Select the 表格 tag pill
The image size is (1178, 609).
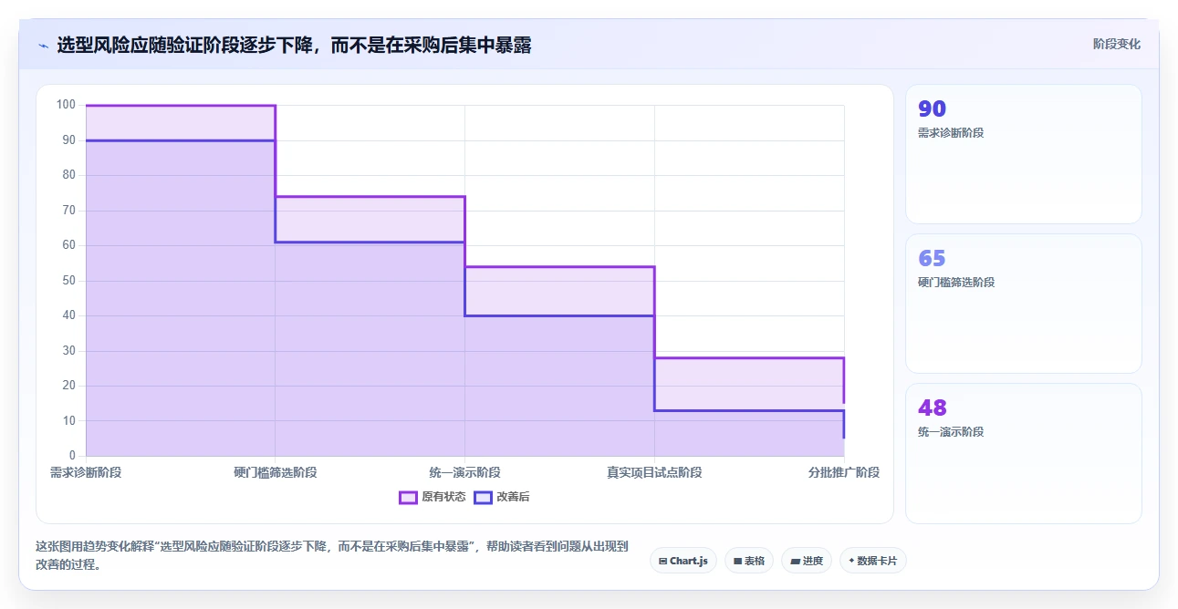pos(749,561)
